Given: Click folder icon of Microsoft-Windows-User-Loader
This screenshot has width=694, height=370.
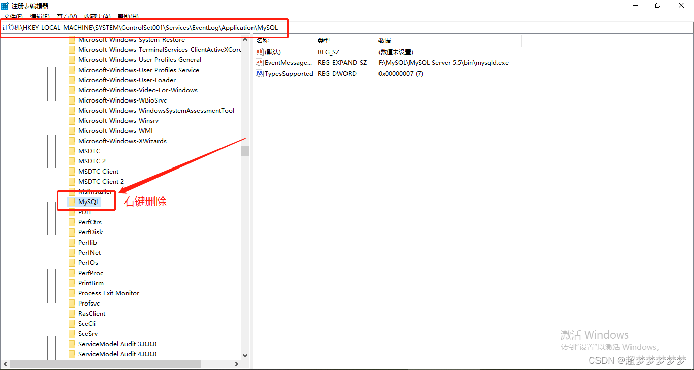Looking at the screenshot, I should (72, 80).
